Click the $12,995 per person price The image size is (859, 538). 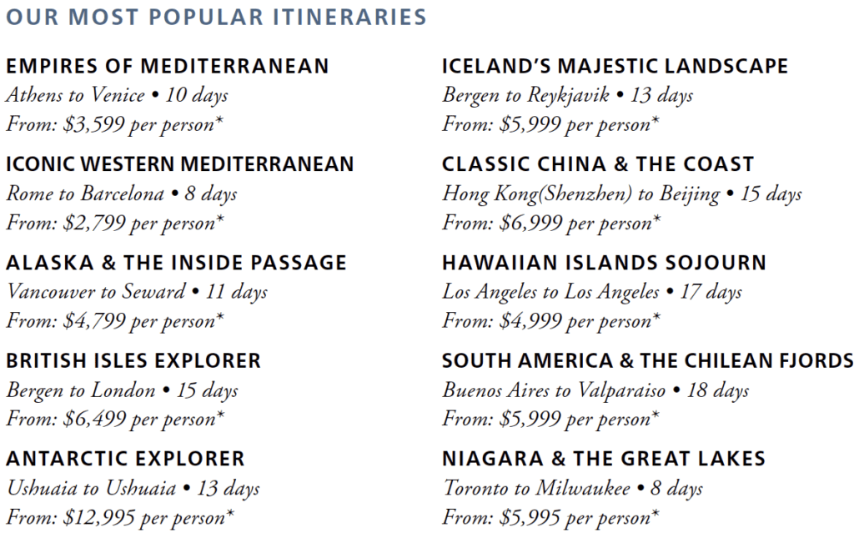119,517
